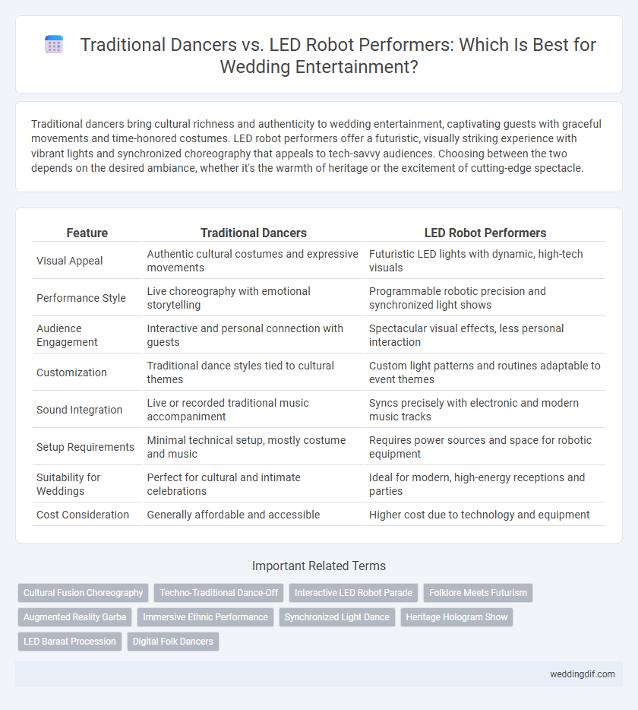Click the LED Baraat Procession tag
The width and height of the screenshot is (638, 710).
pos(70,642)
